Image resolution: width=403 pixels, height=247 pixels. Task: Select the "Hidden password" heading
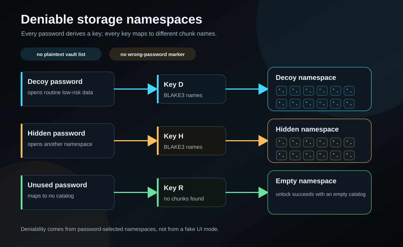point(56,133)
